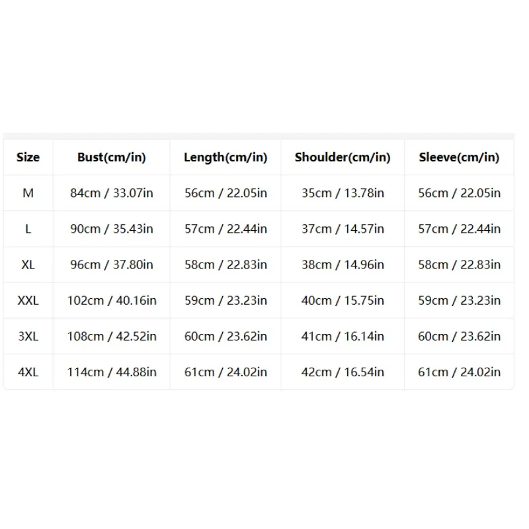The width and height of the screenshot is (529, 529).
Task: Click the XXL size row label
Action: coord(28,300)
